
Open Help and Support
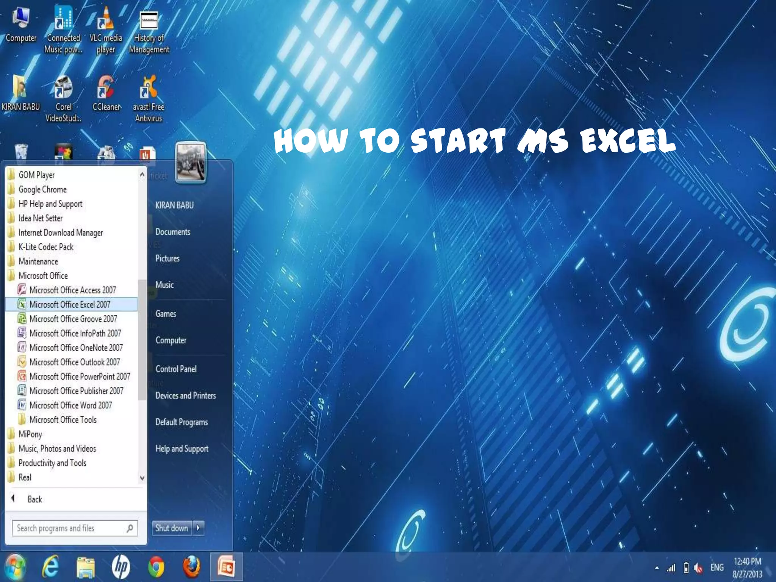point(182,448)
